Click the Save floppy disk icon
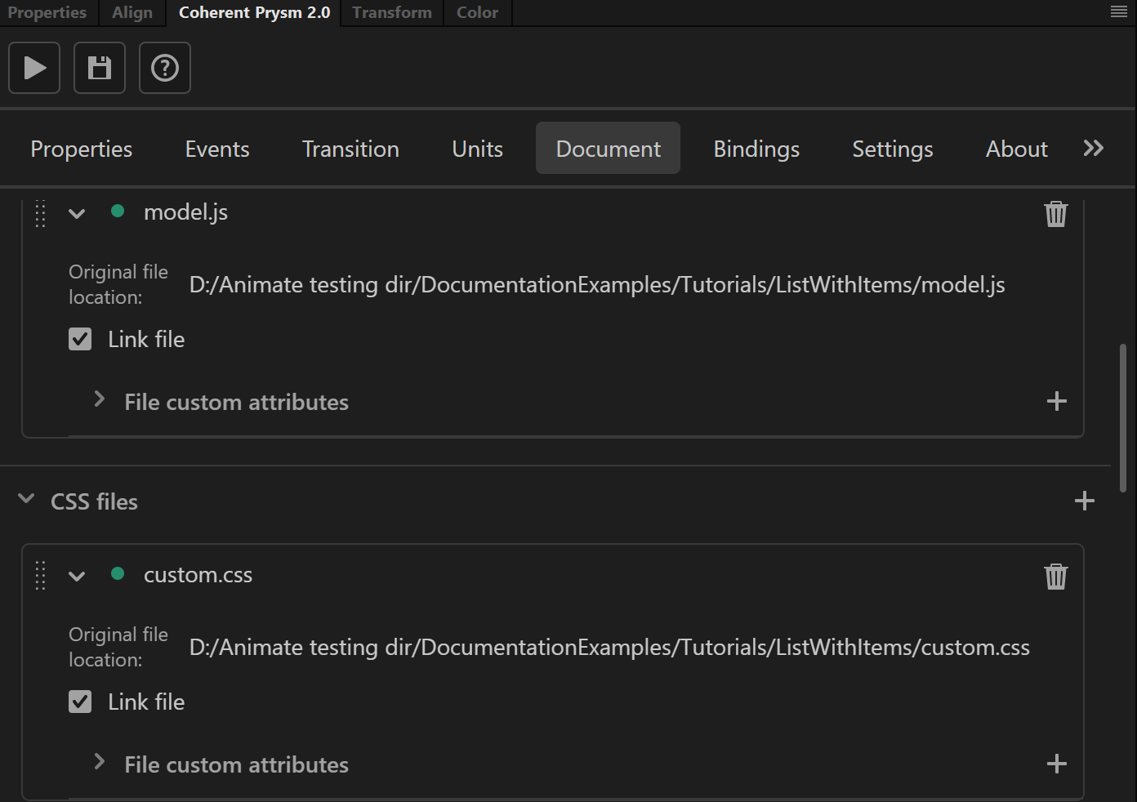The width and height of the screenshot is (1137, 802). pos(100,68)
